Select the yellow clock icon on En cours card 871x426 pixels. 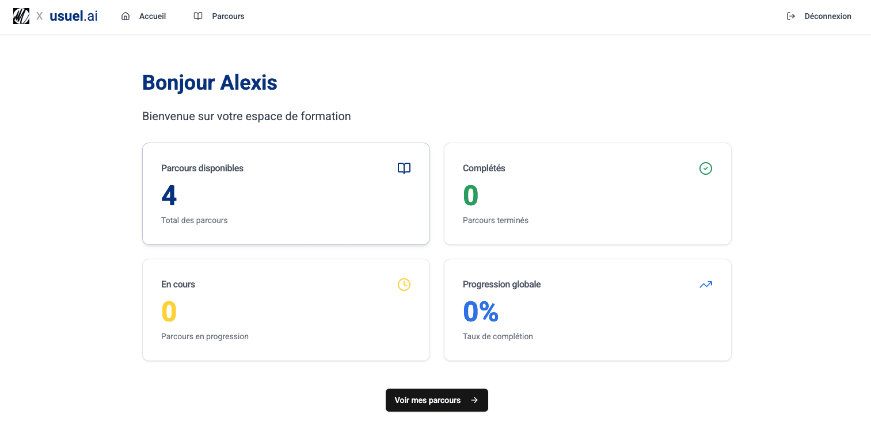(x=404, y=284)
